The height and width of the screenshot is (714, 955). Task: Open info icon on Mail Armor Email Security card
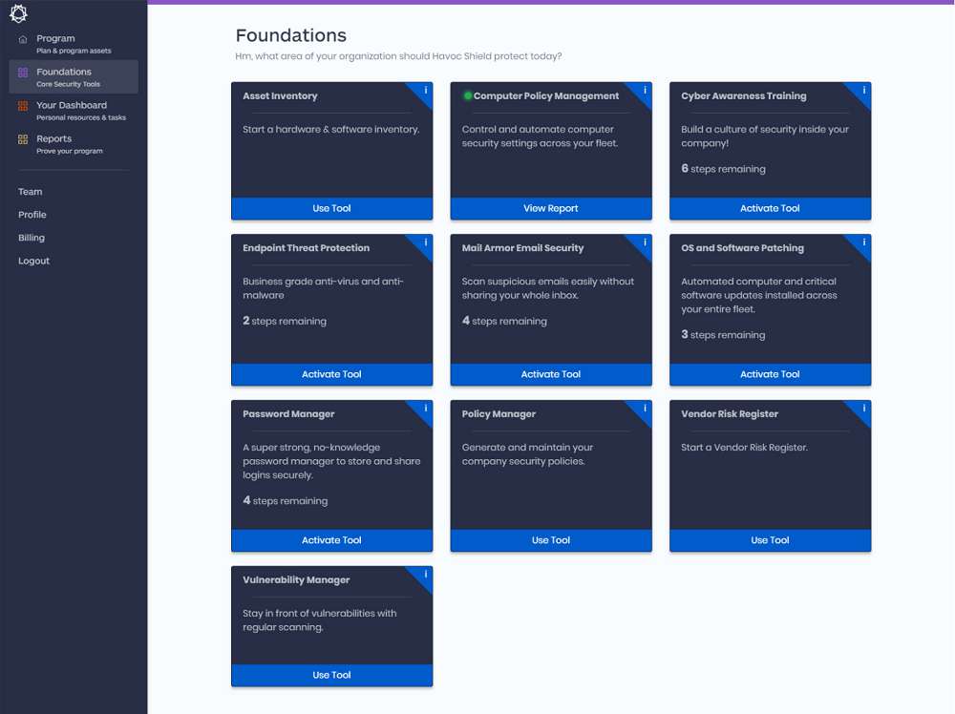point(645,242)
